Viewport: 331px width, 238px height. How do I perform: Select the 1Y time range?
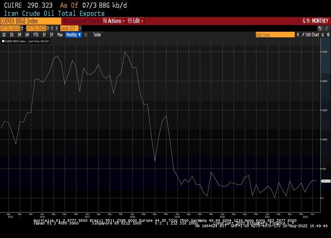pyautogui.click(x=44, y=35)
